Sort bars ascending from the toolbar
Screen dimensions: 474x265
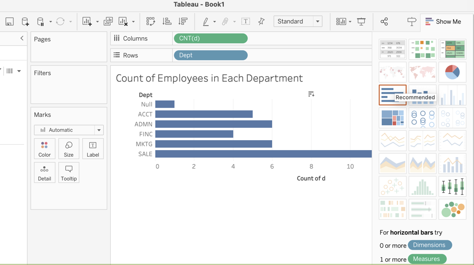pos(167,21)
